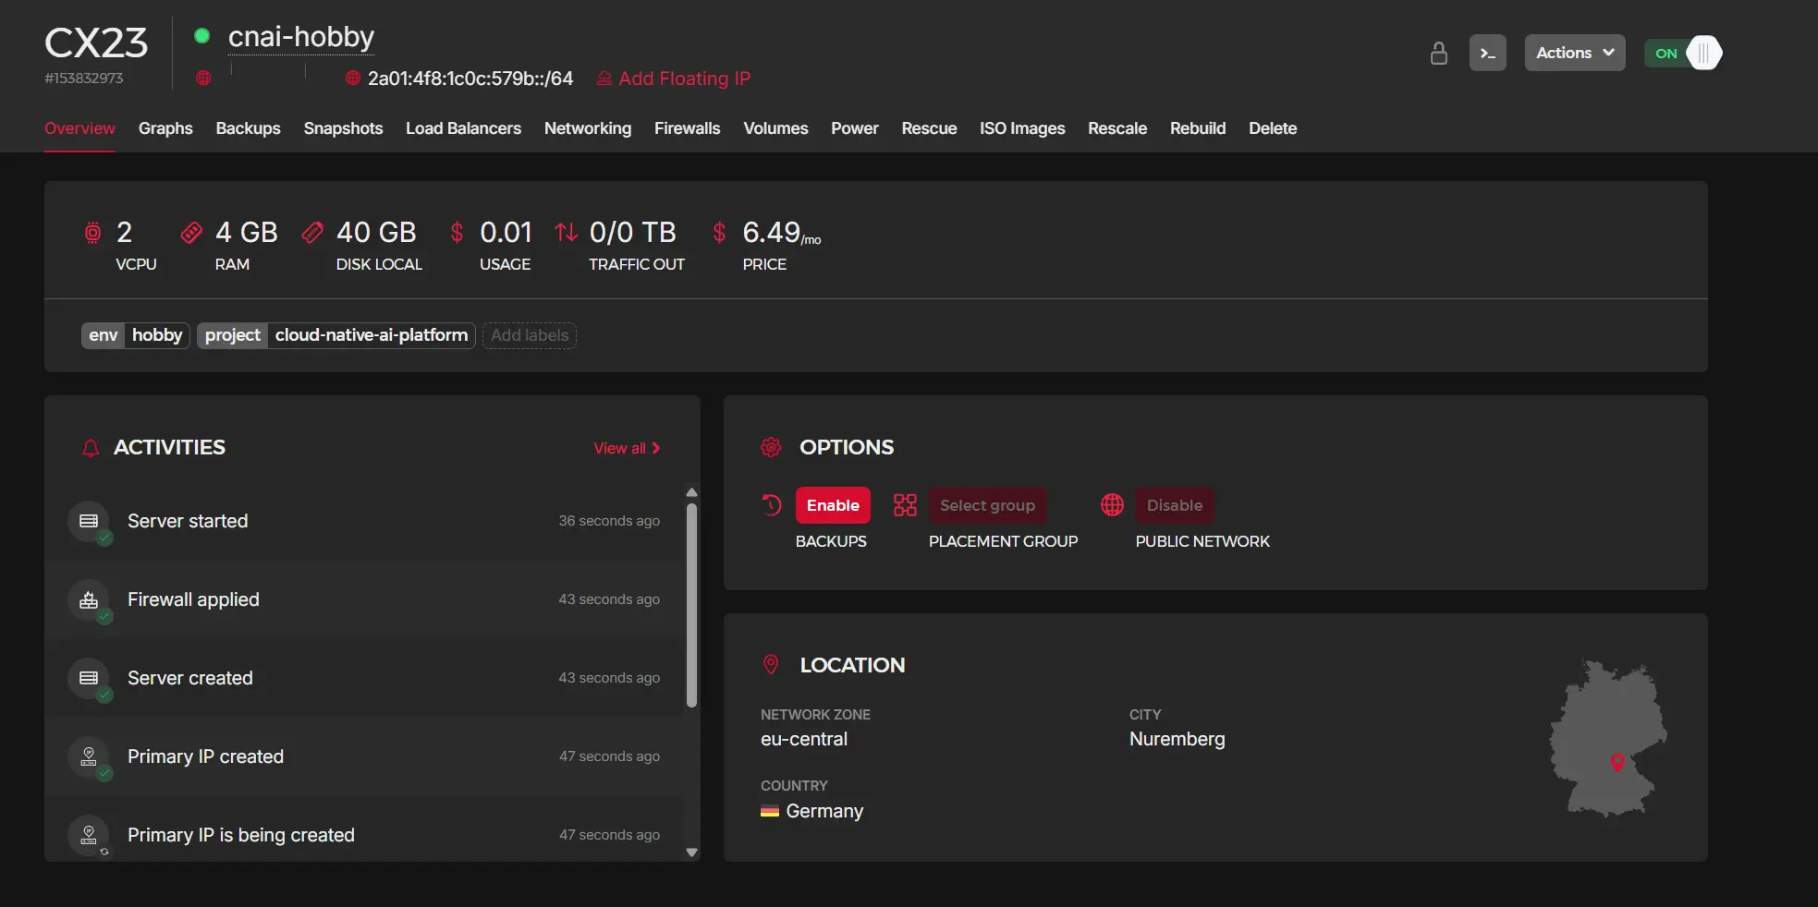
Task: Click the Germany map thumbnail
Action: click(x=1608, y=738)
